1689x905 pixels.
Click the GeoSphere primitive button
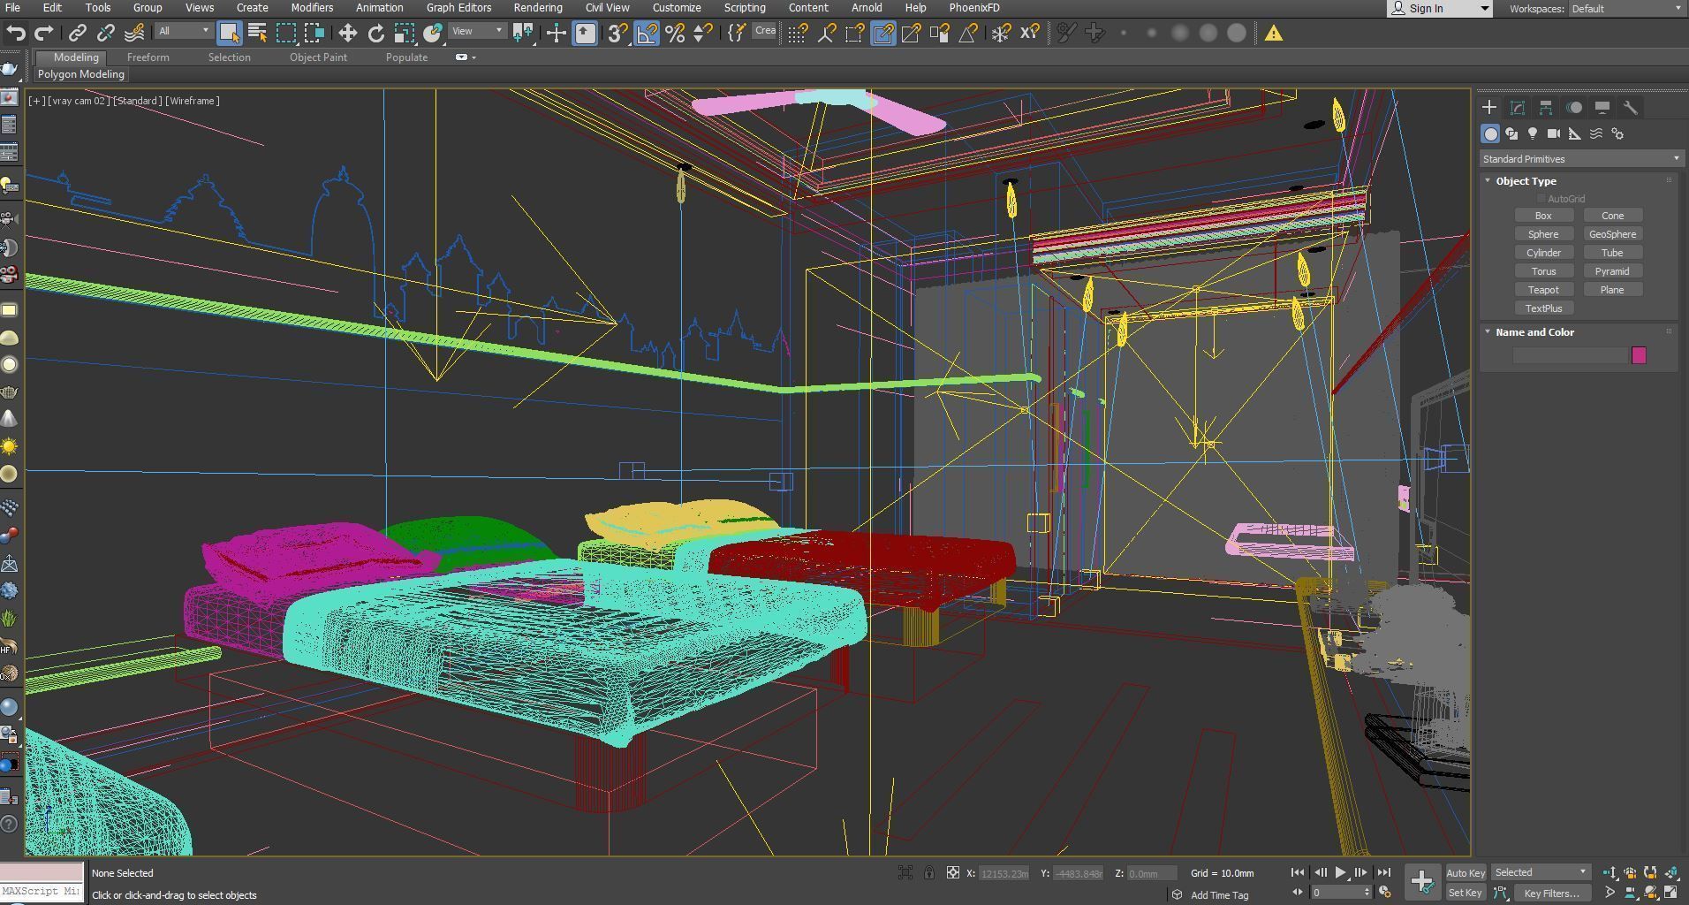click(x=1612, y=234)
